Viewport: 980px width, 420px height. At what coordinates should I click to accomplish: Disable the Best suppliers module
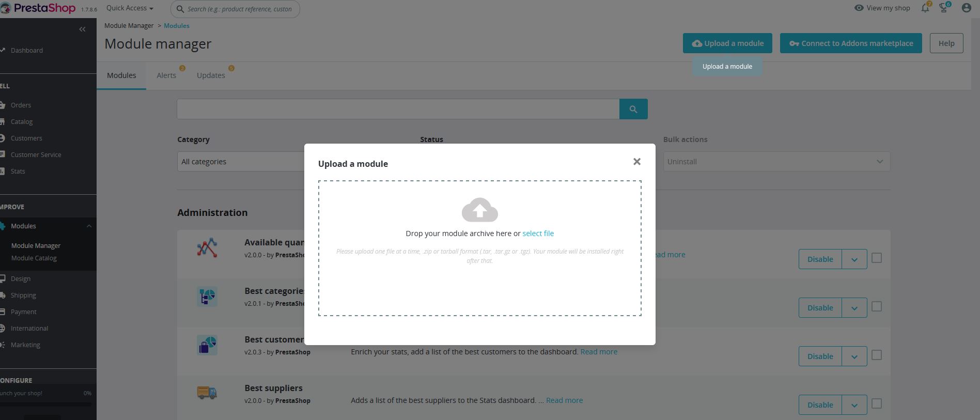tap(820, 405)
